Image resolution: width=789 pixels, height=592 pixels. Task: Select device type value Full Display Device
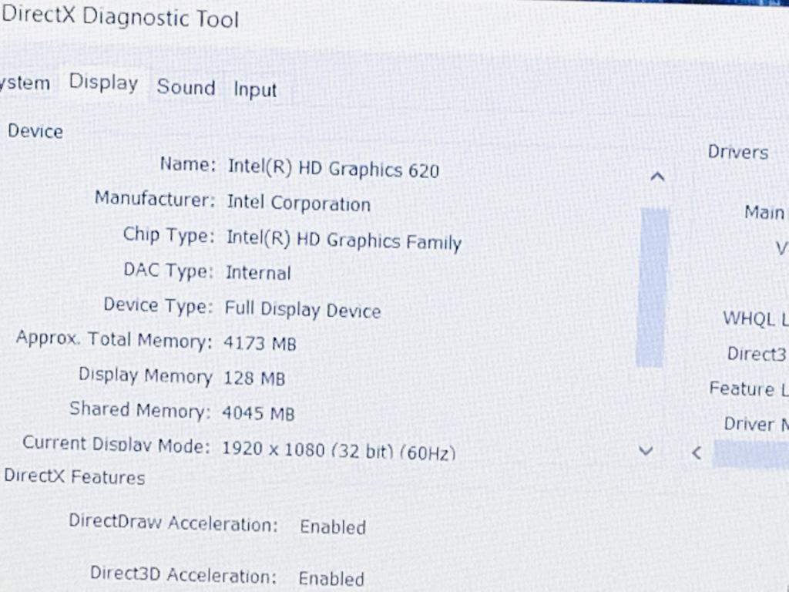pyautogui.click(x=302, y=308)
